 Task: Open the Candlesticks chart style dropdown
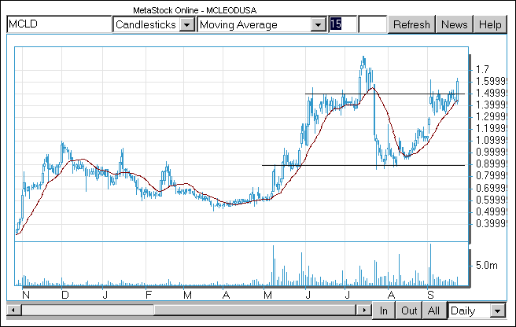187,24
